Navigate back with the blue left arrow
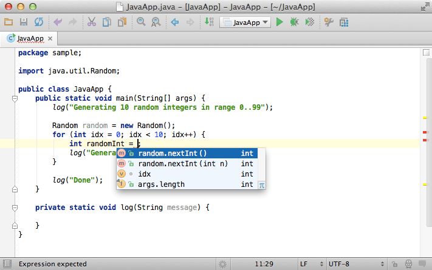Screen dimensions: 432x270 pos(174,22)
